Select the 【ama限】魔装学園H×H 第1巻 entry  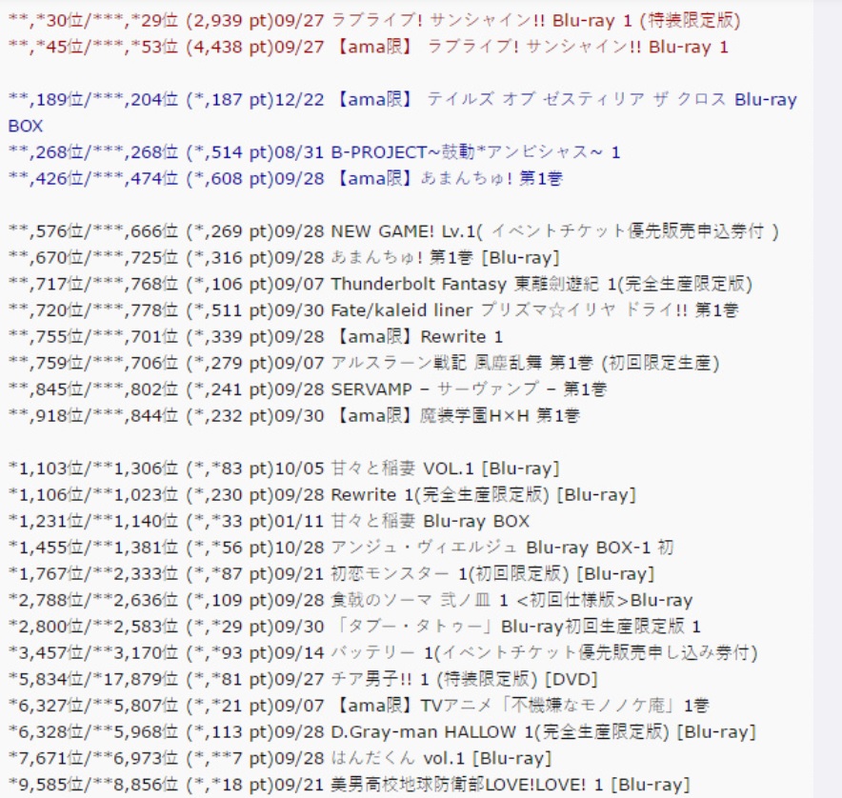tap(294, 415)
